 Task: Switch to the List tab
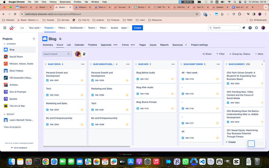(69, 45)
